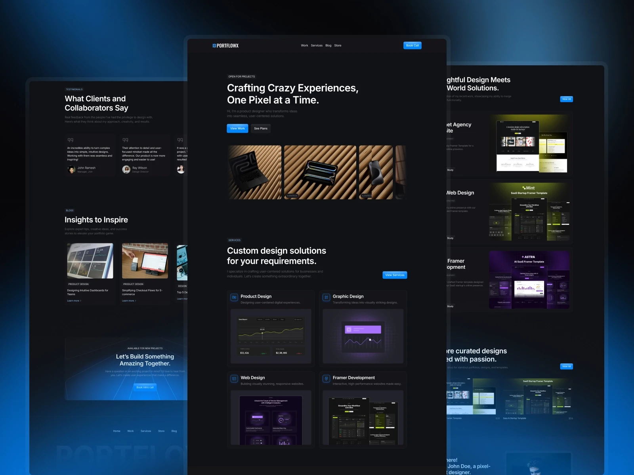Click the quote icon above John Ramesh's testimonial
Screen dimensions: 634x475
tap(70, 140)
